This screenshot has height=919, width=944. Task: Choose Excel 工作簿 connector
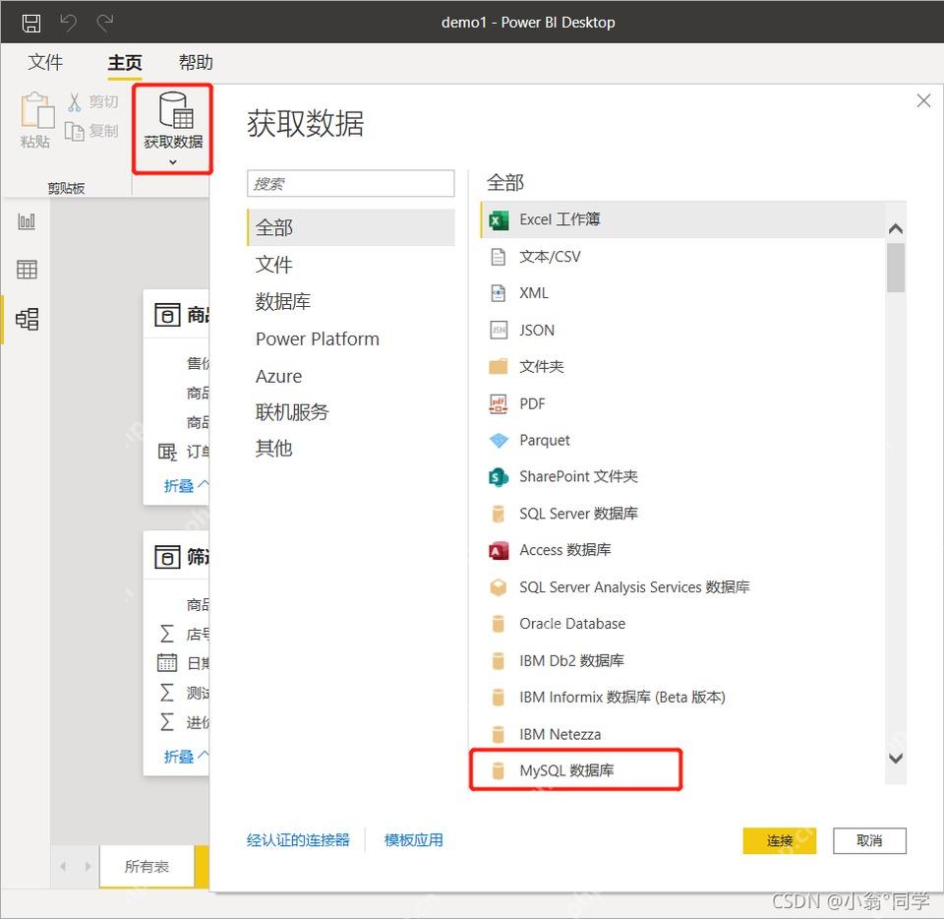coord(682,219)
